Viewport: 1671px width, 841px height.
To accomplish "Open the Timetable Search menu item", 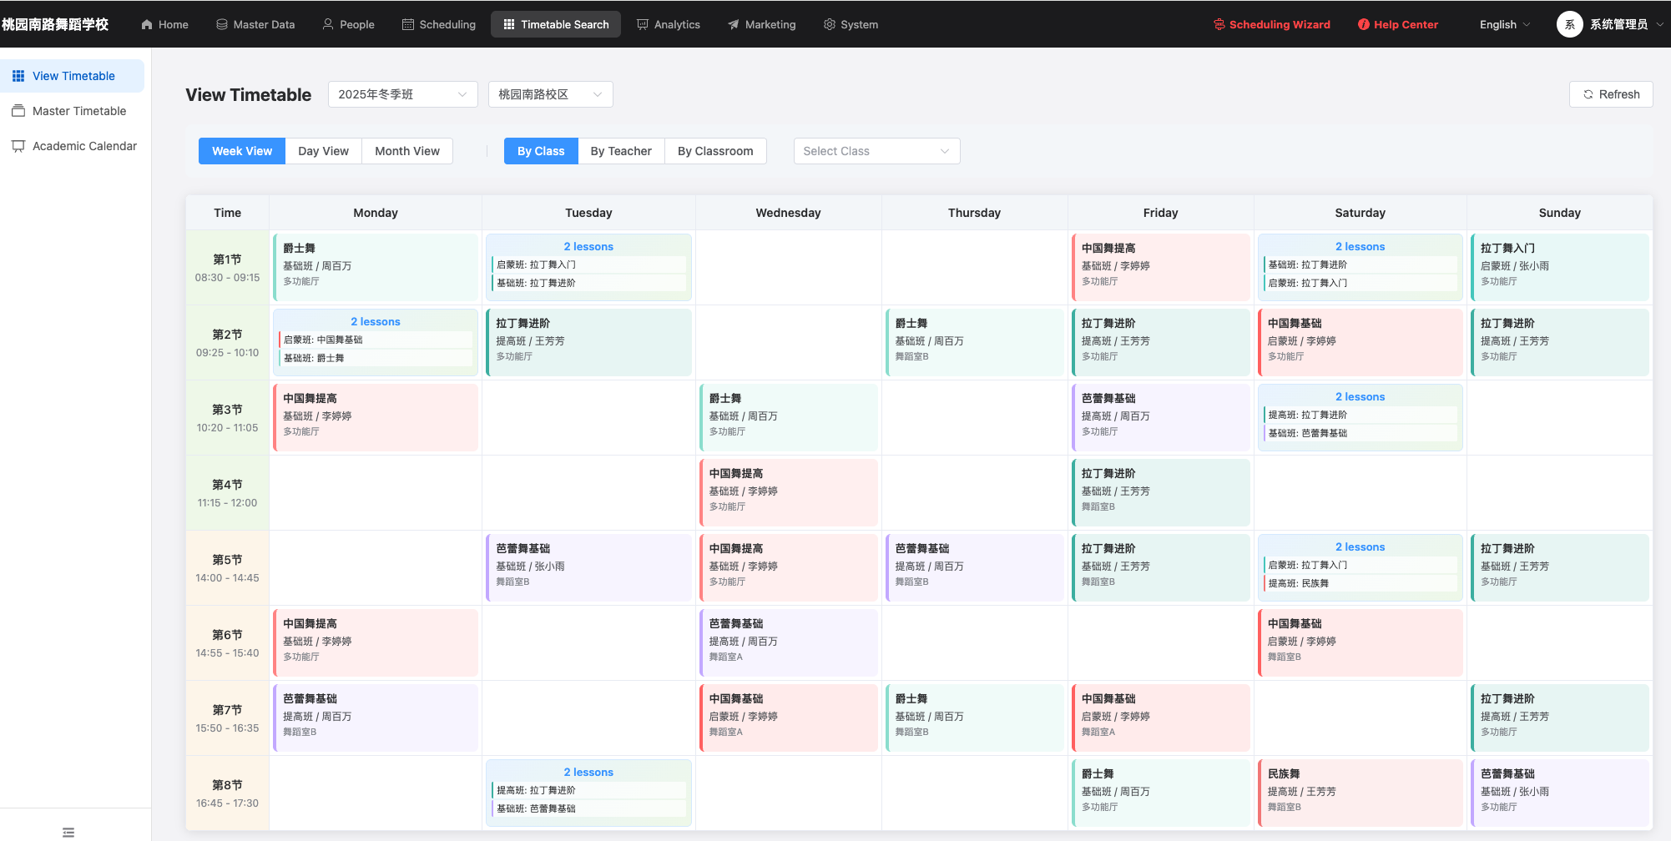I will coord(555,24).
